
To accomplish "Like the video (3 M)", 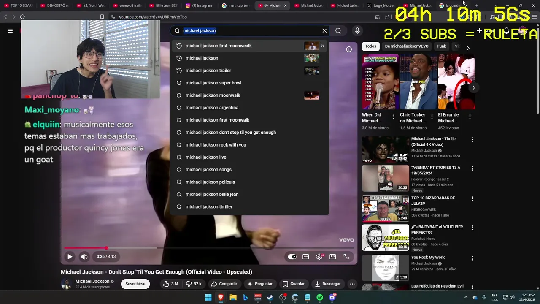I will [170, 284].
